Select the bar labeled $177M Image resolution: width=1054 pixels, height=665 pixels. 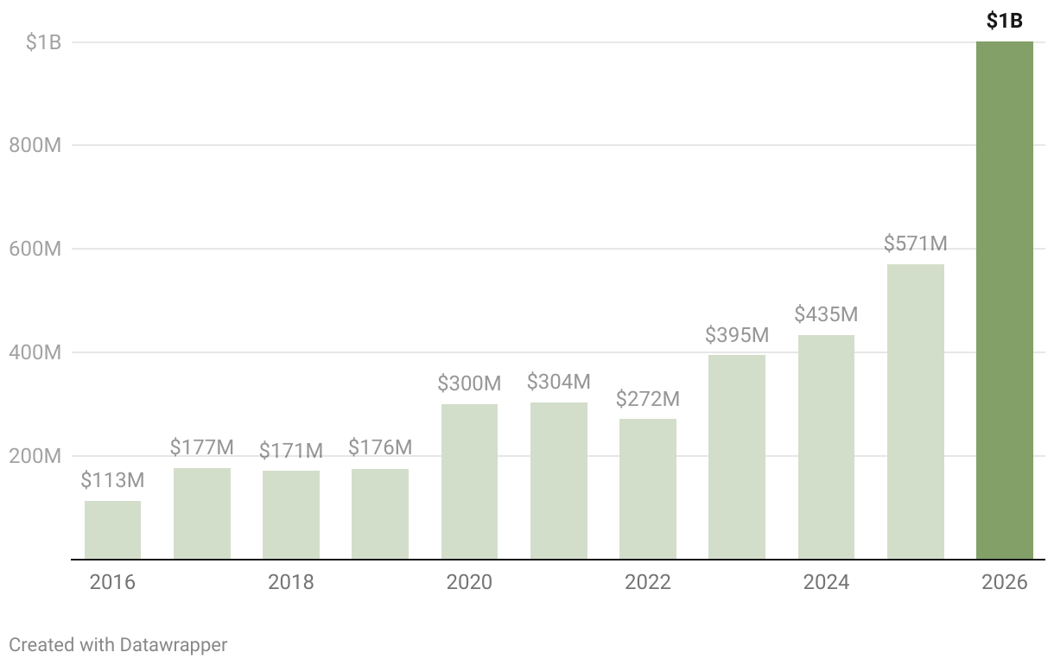point(201,514)
